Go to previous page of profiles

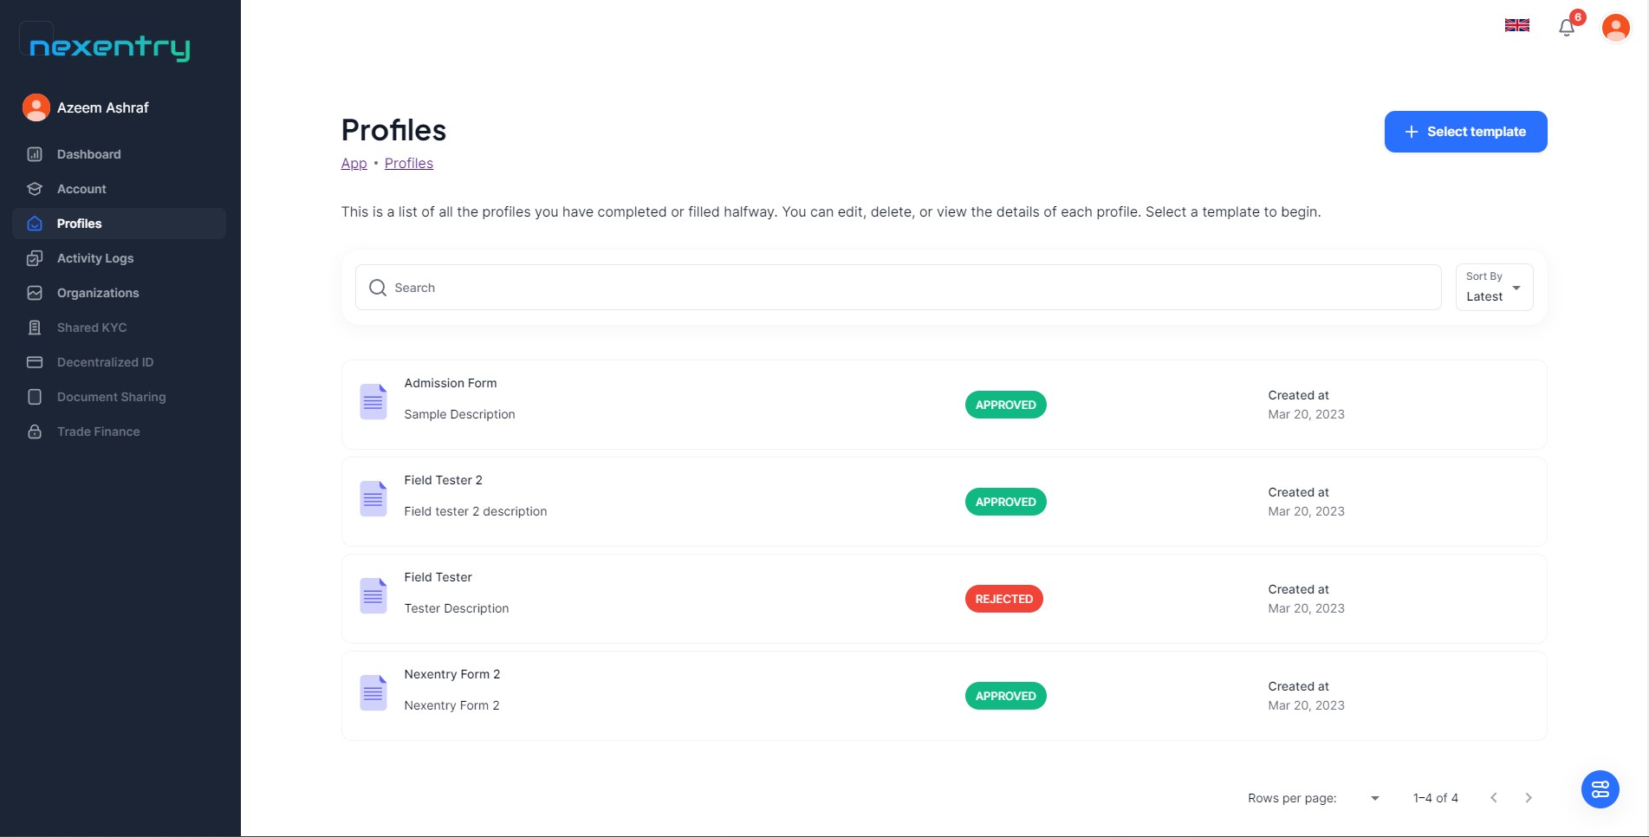tap(1494, 798)
